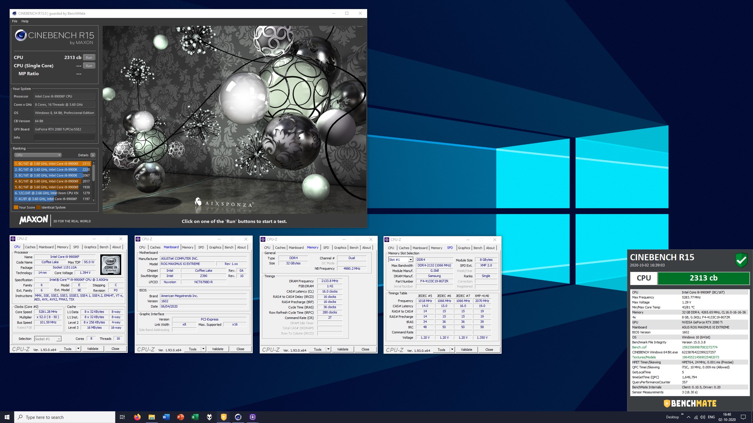Open Graphics tab in Mainboard CPU-Z window

pyautogui.click(x=215, y=247)
